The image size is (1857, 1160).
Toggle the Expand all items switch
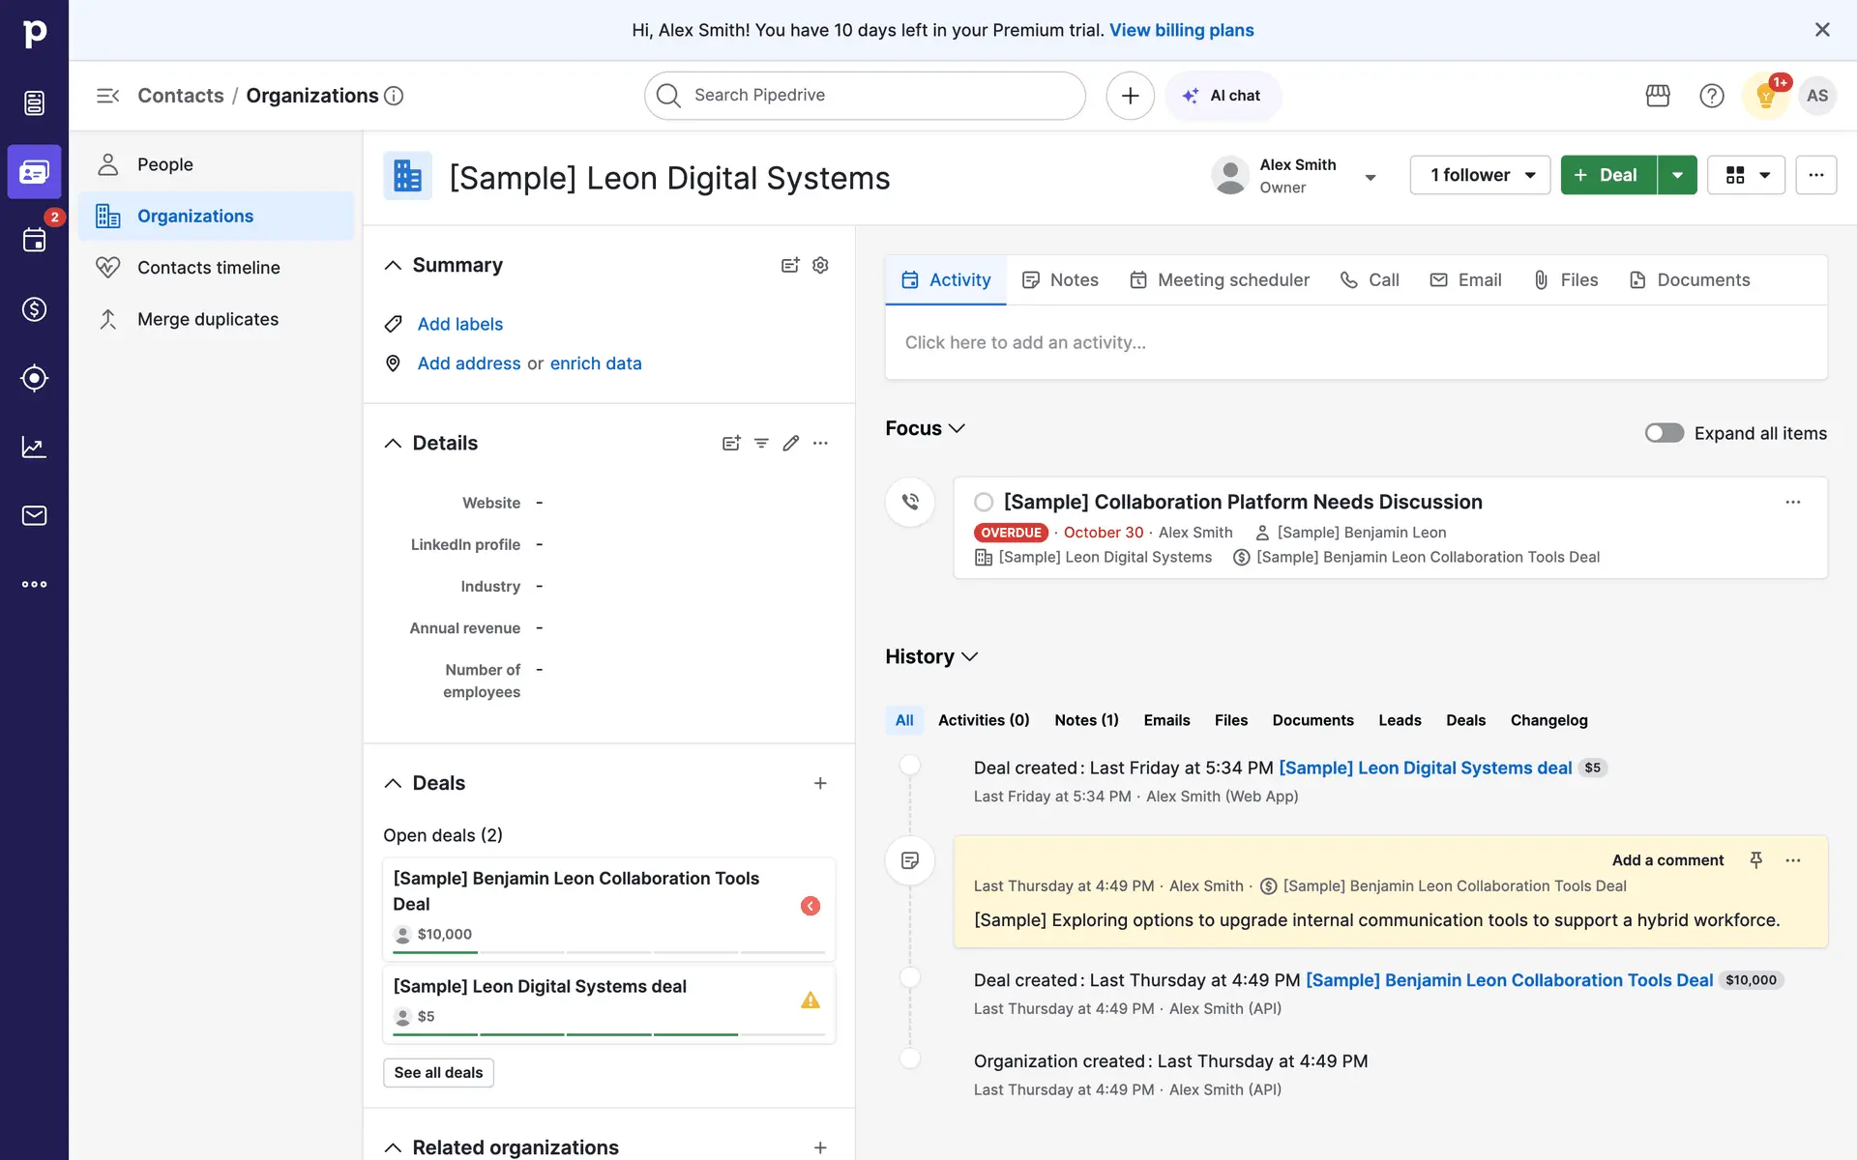[1664, 433]
